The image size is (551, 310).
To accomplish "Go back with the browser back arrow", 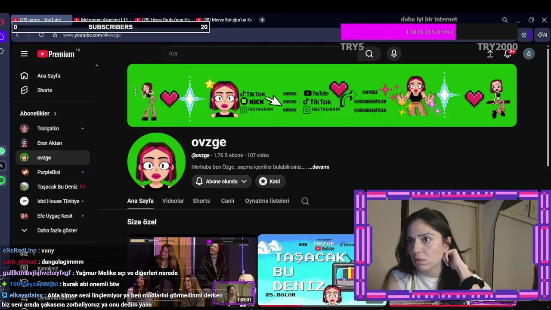I will [17, 35].
